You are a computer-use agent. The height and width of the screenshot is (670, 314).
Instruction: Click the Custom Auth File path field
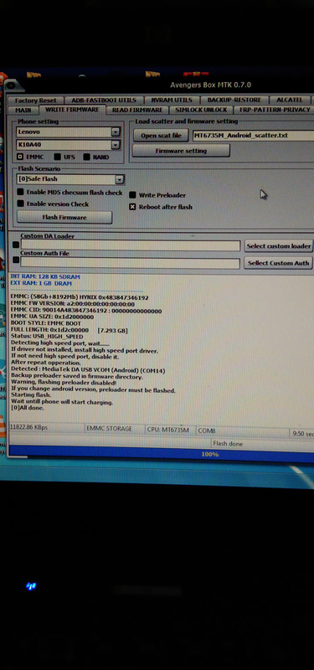130,263
